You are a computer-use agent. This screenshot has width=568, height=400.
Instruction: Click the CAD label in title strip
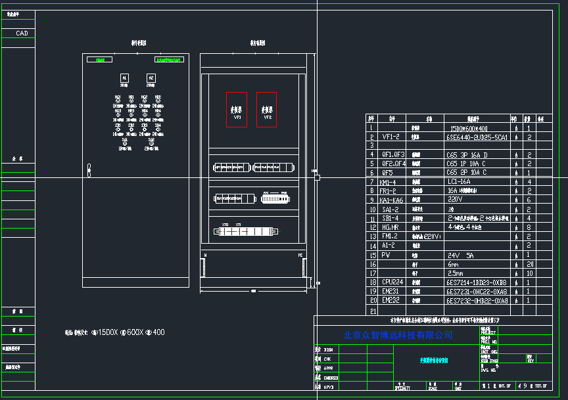22,33
